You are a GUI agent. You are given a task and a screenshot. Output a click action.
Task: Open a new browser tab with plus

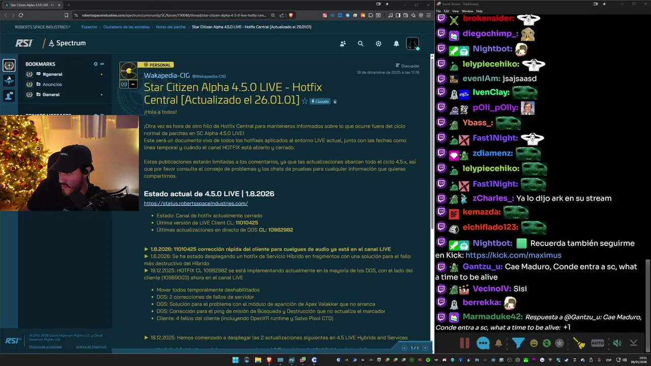(x=68, y=5)
